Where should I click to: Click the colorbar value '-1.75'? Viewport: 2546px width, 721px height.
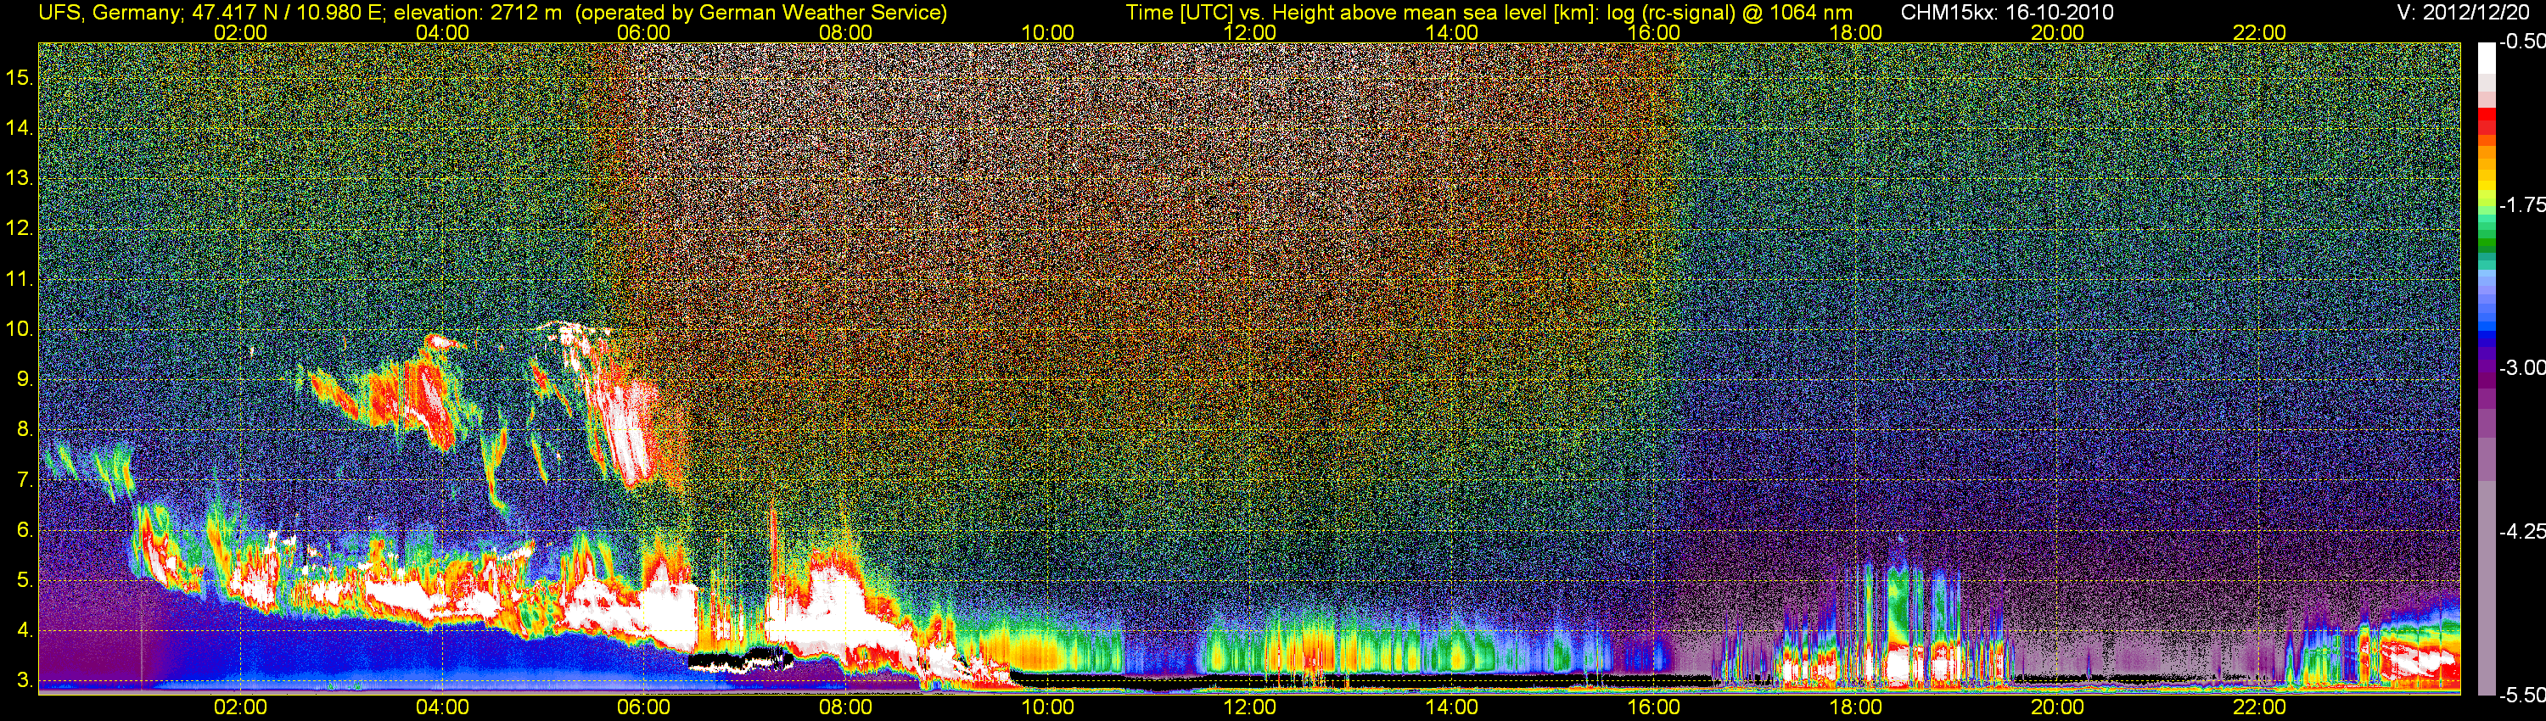2521,204
